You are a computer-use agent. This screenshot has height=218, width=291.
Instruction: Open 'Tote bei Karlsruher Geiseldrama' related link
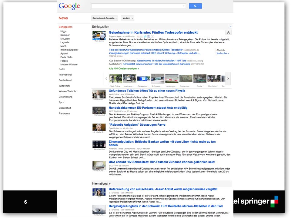coord(146,50)
